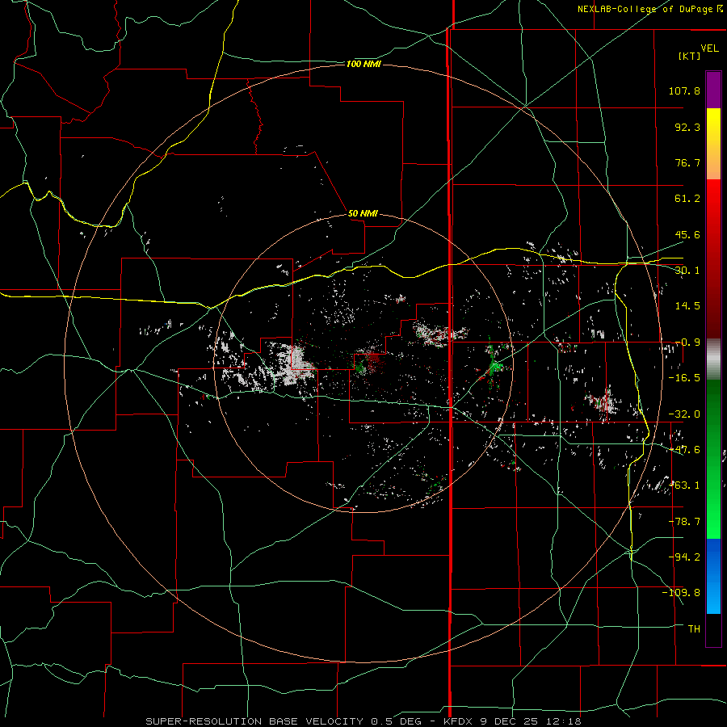The image size is (727, 727).
Task: Click the 107.8 value on velocity scale
Action: (684, 90)
